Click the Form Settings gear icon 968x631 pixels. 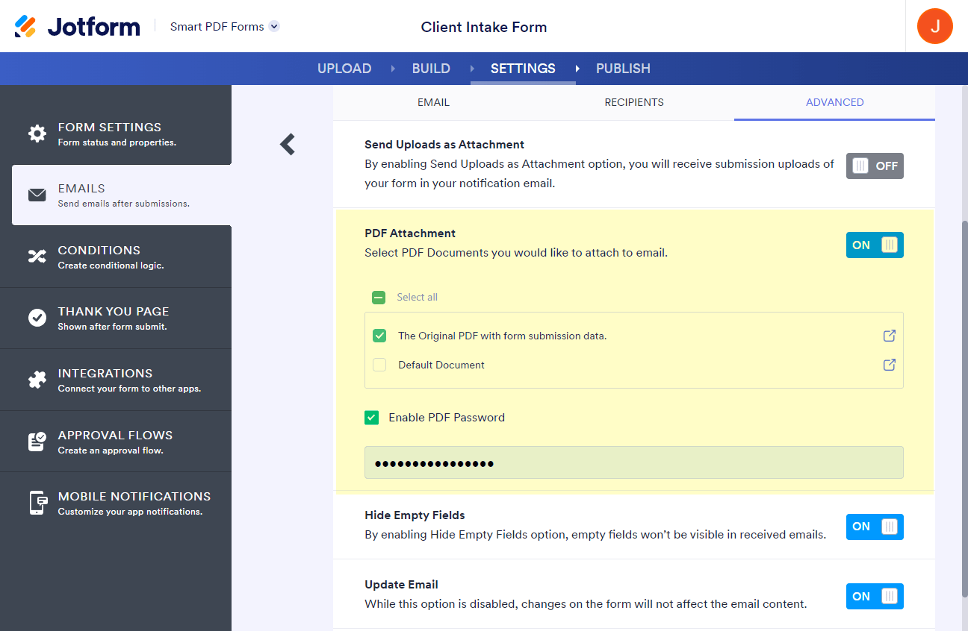coord(37,134)
